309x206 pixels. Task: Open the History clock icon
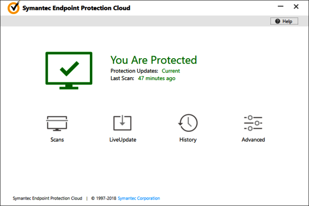coord(188,123)
